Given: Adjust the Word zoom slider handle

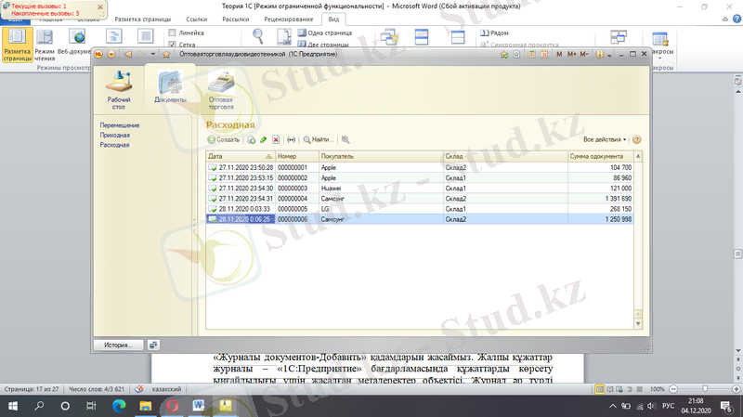Looking at the screenshot, I should (x=705, y=389).
